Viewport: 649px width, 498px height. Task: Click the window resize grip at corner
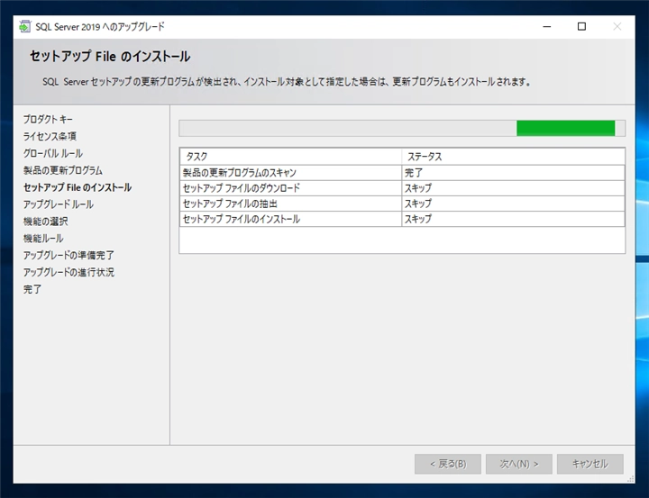(630, 479)
